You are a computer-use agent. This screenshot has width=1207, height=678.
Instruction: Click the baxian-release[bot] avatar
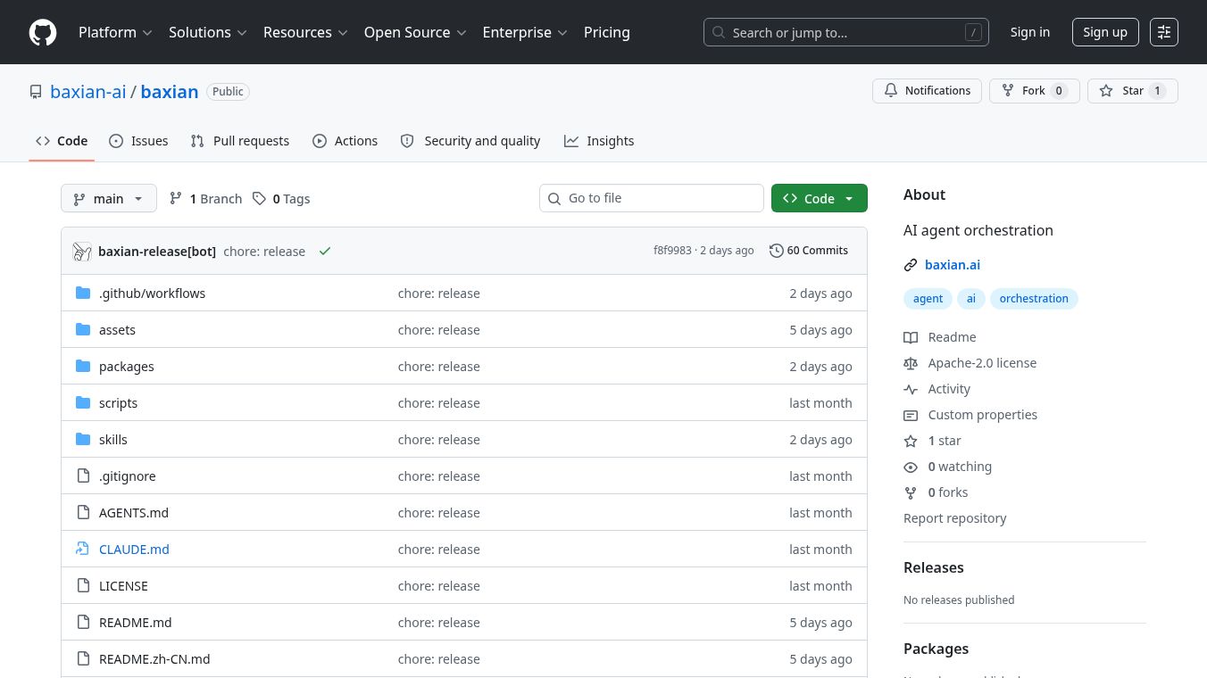pos(82,252)
